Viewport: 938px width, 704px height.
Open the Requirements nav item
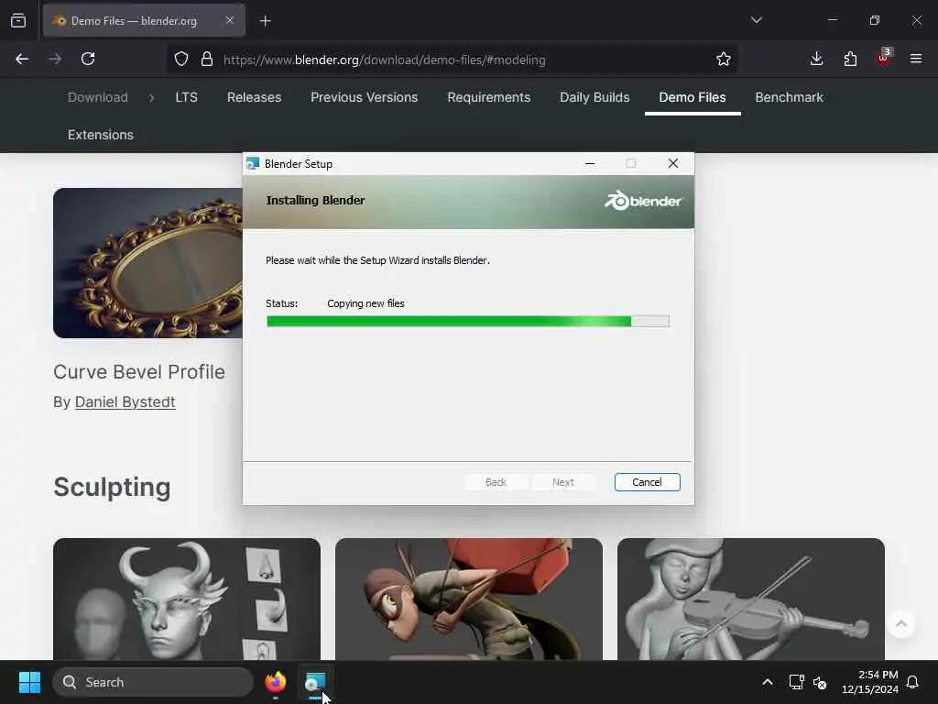pos(489,97)
